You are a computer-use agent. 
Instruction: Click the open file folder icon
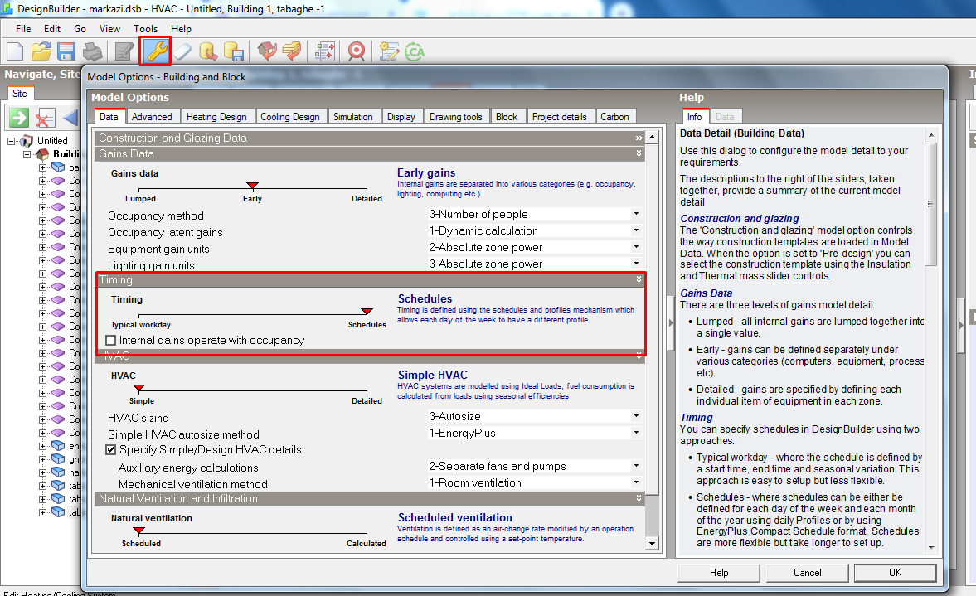[41, 51]
